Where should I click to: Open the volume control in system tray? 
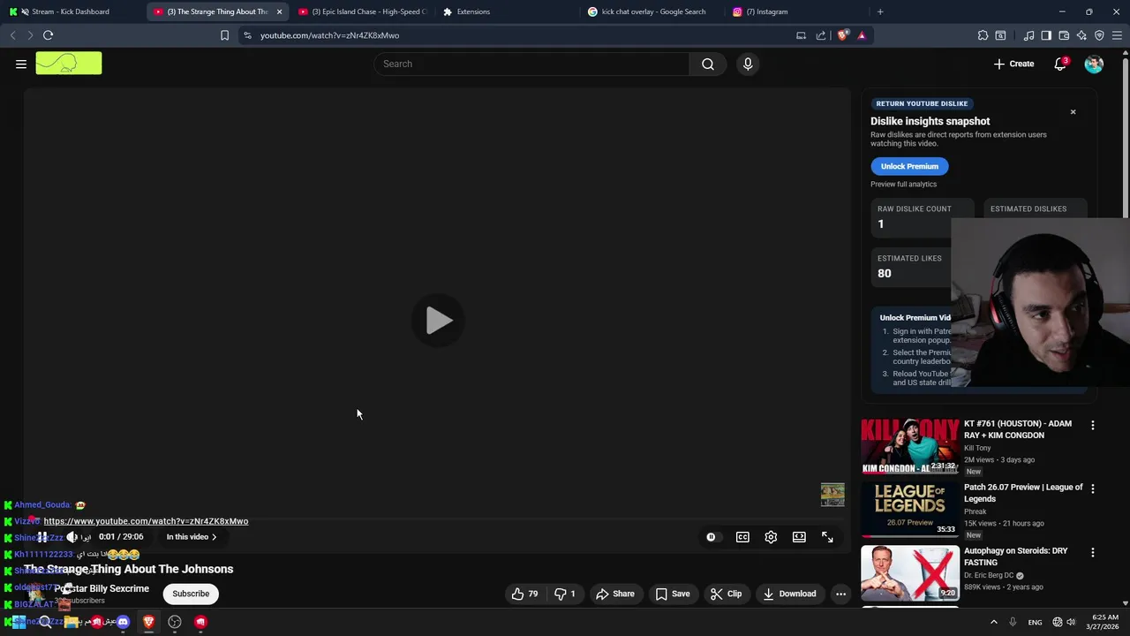click(1071, 622)
